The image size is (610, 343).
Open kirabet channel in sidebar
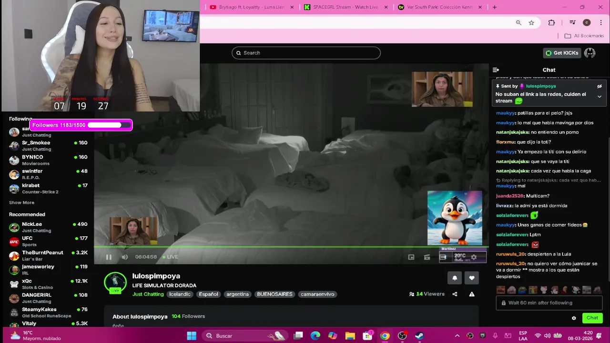tap(48, 189)
